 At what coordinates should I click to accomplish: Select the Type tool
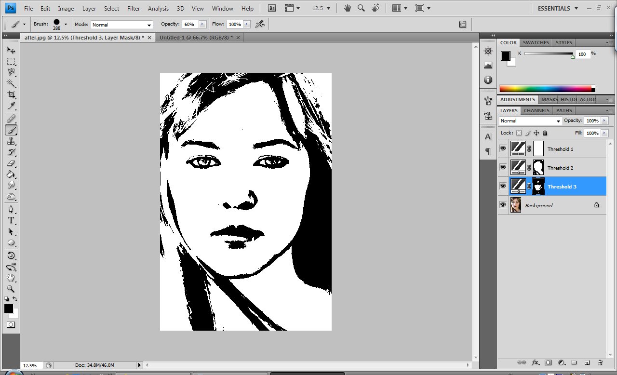[11, 220]
